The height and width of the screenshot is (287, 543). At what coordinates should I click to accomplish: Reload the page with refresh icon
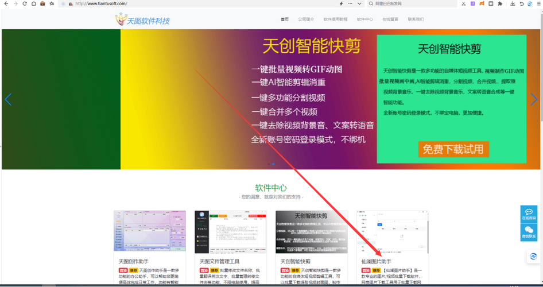25,3
